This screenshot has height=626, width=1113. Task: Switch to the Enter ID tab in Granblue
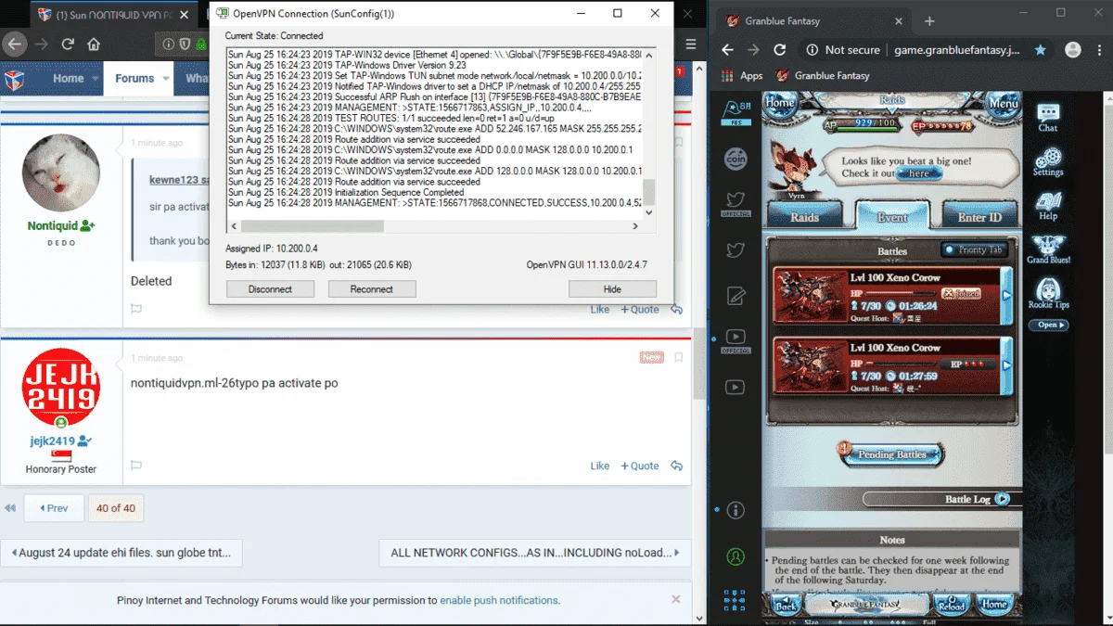point(979,217)
